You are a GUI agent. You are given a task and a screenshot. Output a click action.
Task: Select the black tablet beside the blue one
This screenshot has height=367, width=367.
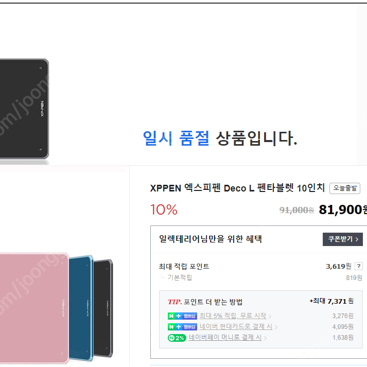point(103,308)
